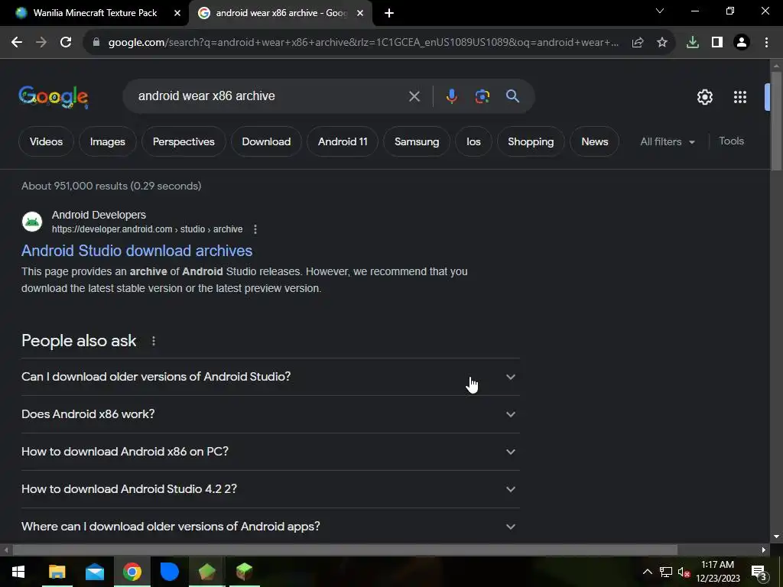Viewport: 783px width, 587px height.
Task: Click the horizontal scrollbar thumb
Action: click(x=345, y=550)
